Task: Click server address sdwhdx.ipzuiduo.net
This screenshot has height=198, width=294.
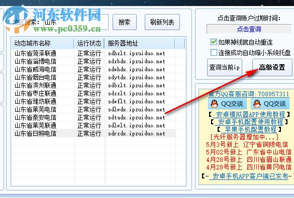Action: (x=137, y=70)
